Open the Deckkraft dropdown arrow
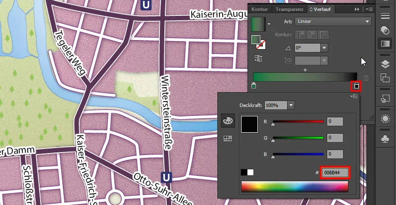This screenshot has width=396, height=205. pos(291,105)
